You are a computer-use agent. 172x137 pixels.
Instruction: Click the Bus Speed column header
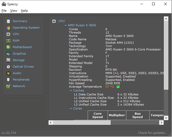[138, 115]
